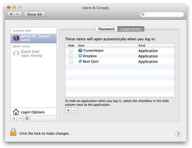Screen dimensions: 192x148
Task: Add a login item with plus button
Action: coord(68,110)
